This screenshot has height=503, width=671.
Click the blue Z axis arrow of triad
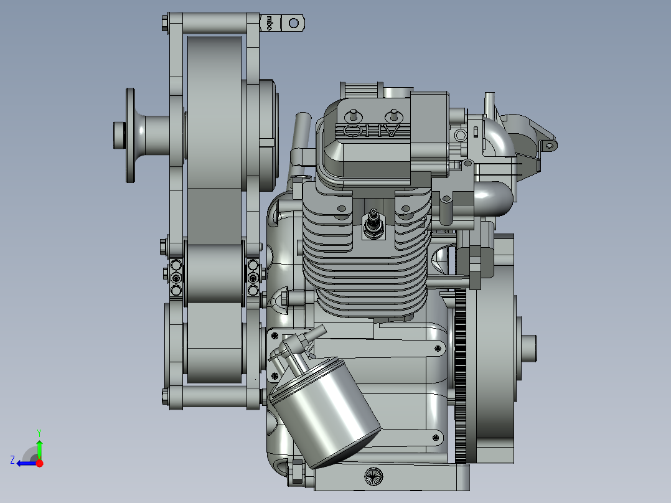[x=26, y=463]
